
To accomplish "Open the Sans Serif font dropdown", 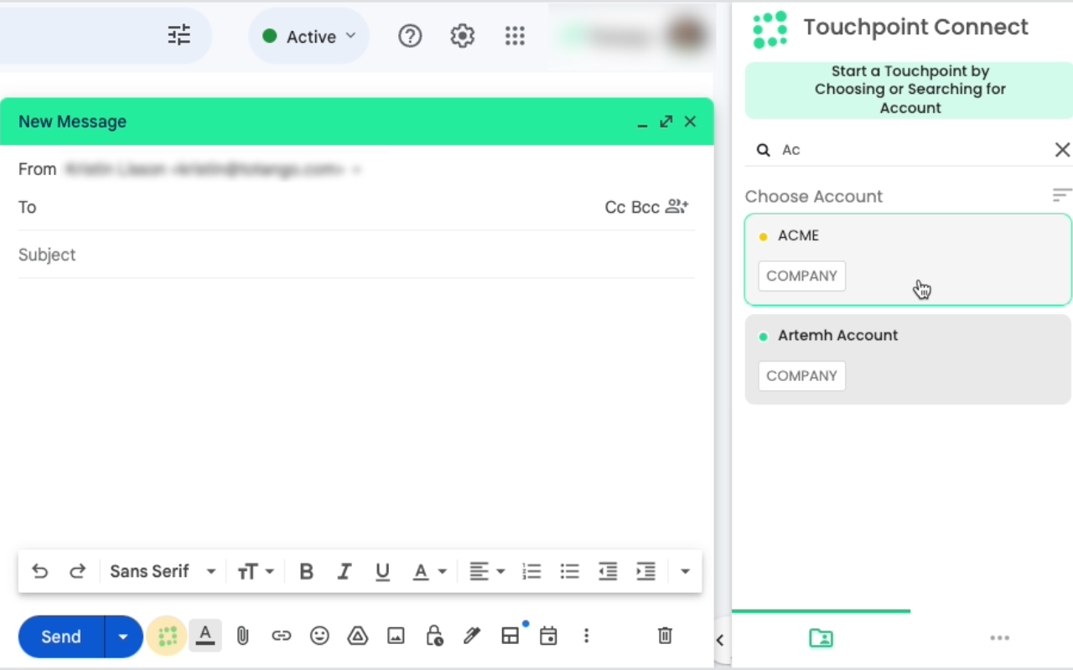I will [163, 571].
